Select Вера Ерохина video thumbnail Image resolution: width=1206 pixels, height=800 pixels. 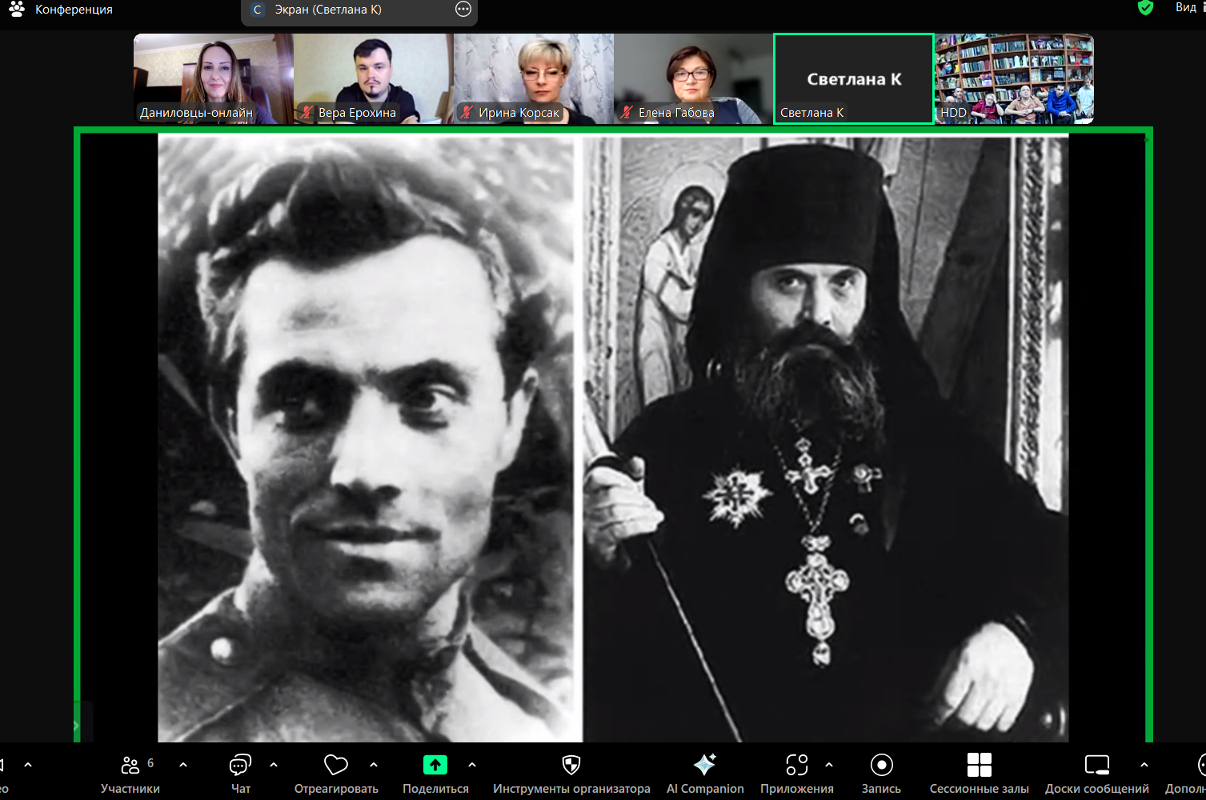[x=373, y=78]
